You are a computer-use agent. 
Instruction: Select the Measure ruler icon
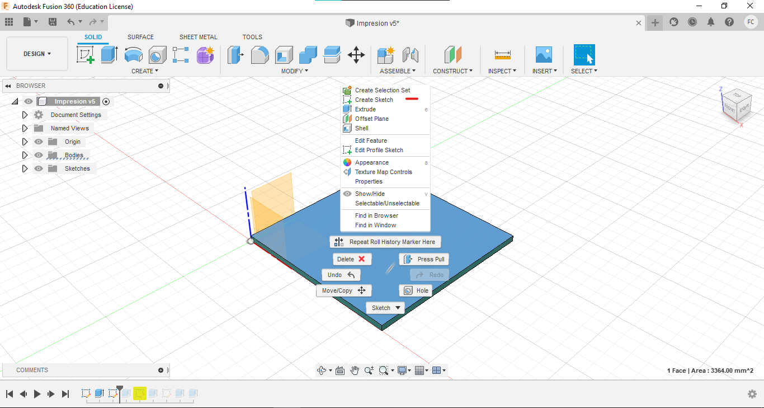pyautogui.click(x=502, y=55)
